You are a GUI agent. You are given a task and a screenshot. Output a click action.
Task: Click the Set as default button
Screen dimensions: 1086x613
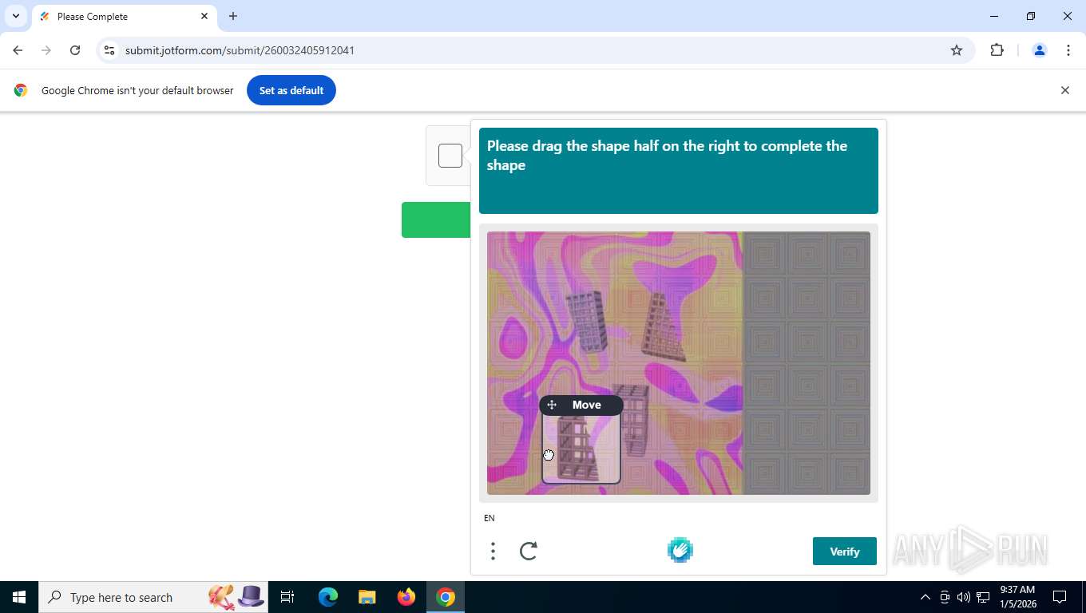click(x=291, y=90)
